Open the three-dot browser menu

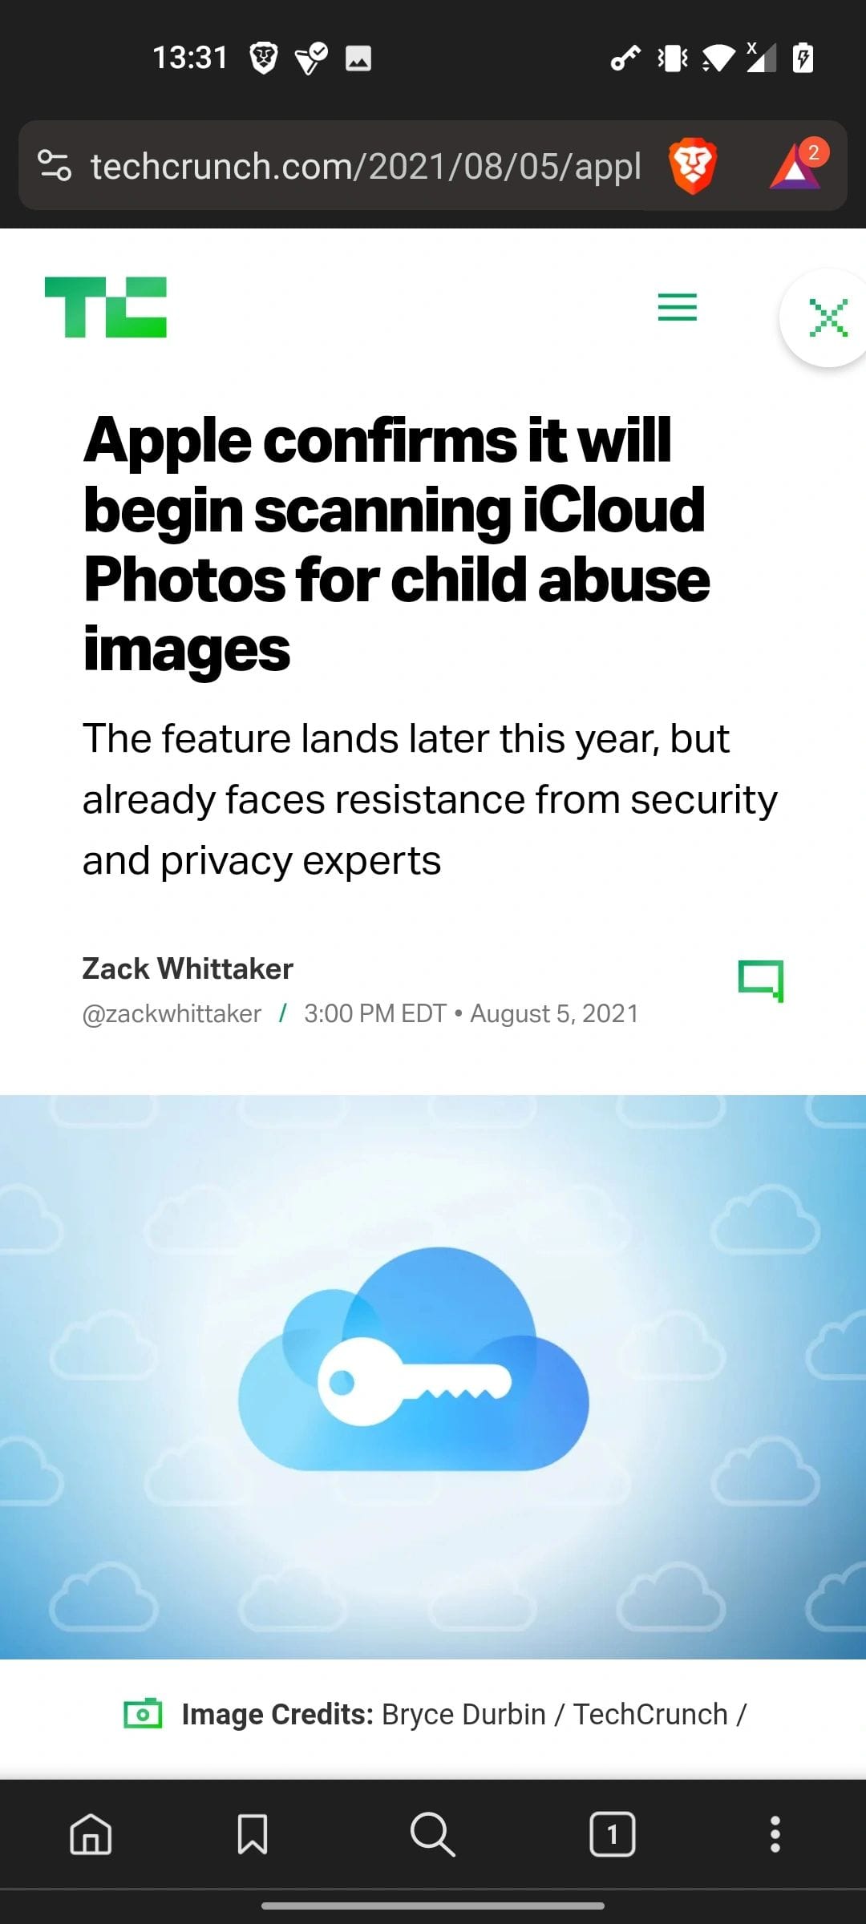(x=775, y=1833)
